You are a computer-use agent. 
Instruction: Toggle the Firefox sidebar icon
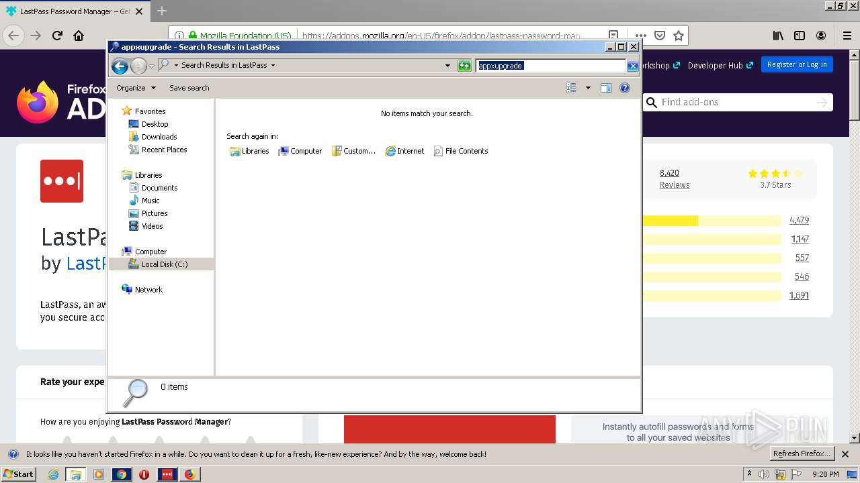[800, 36]
